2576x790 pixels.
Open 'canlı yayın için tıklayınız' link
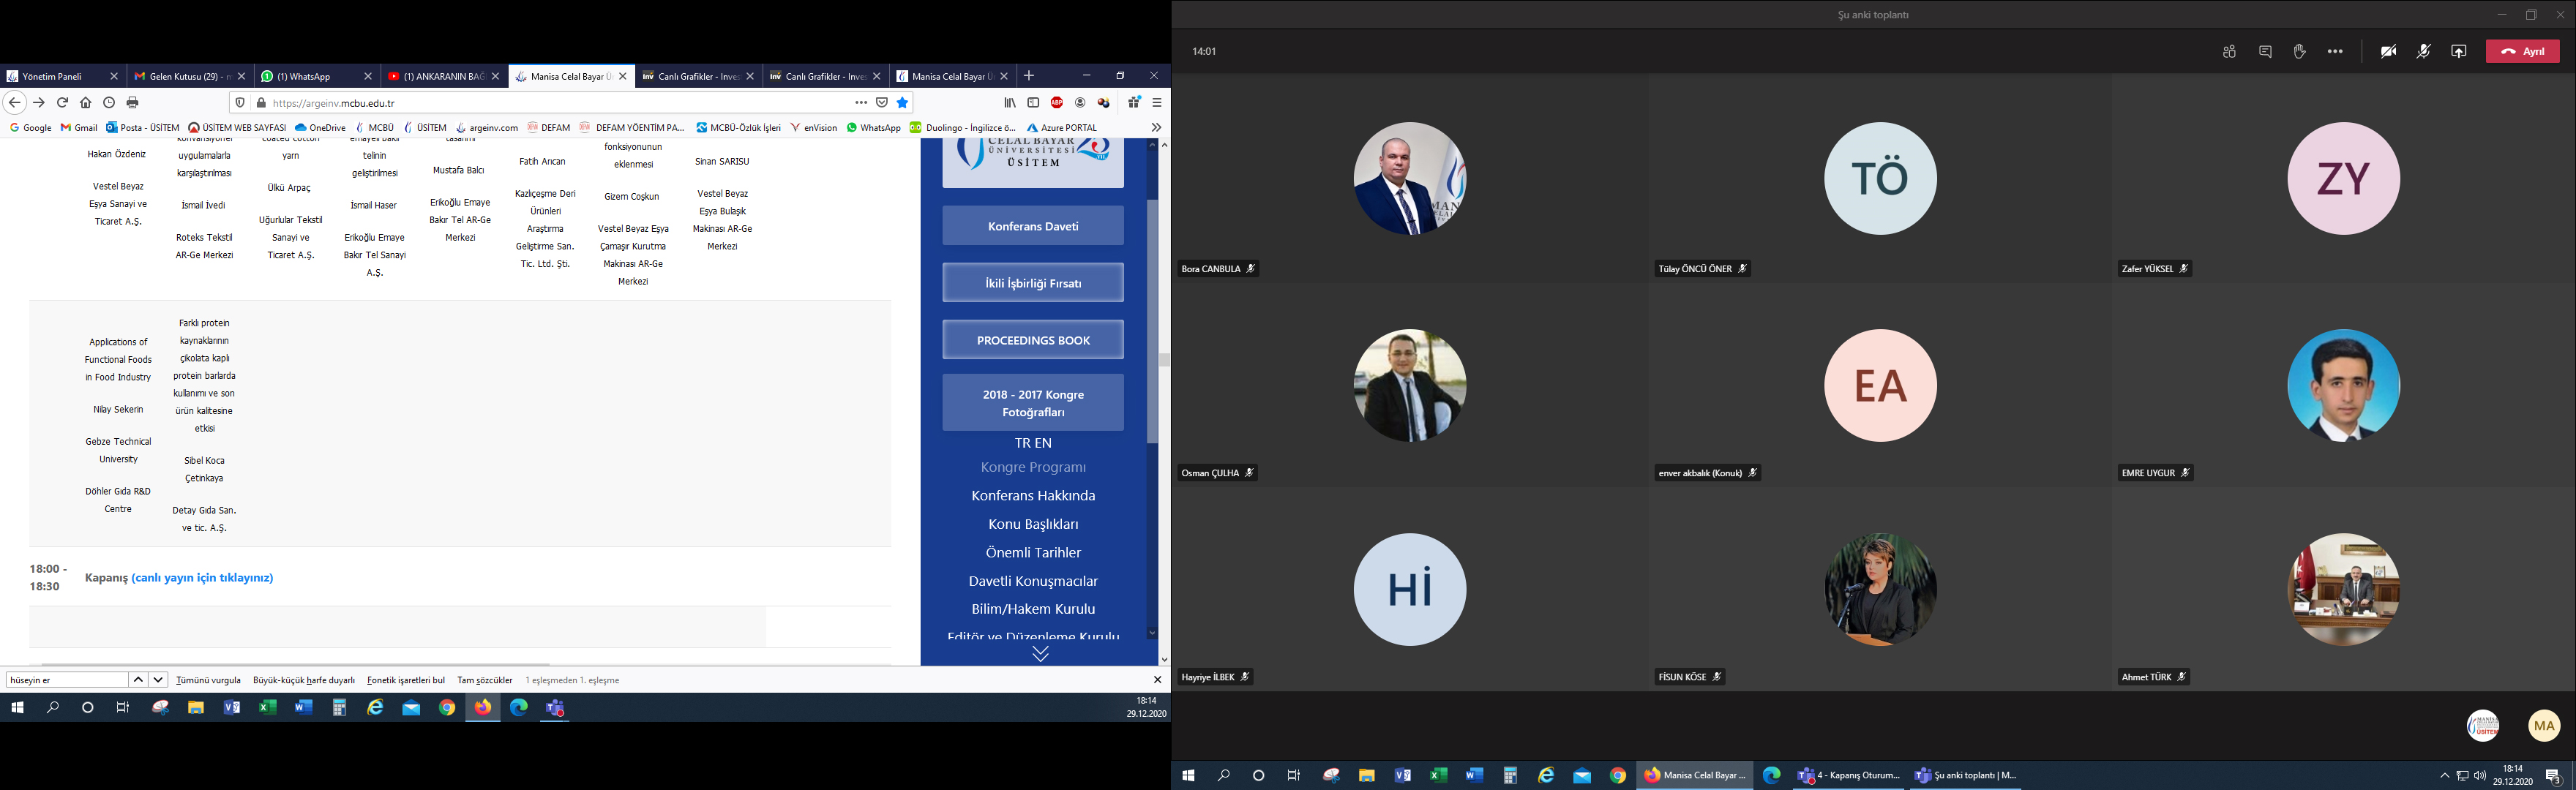(x=202, y=578)
